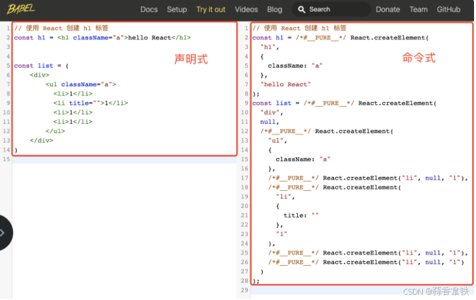This screenshot has height=300, width=476.
Task: Click the comment line in the left editor
Action: tap(61, 28)
